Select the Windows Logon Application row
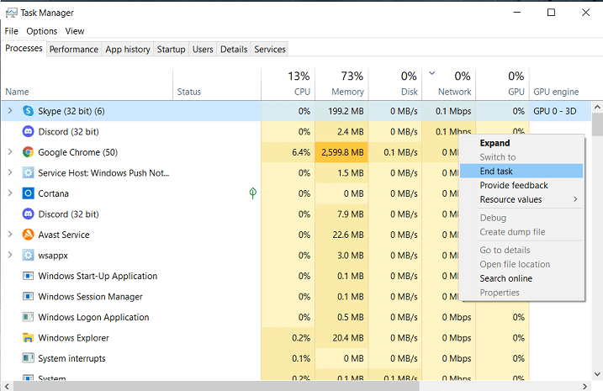The height and width of the screenshot is (391, 603). click(x=296, y=317)
